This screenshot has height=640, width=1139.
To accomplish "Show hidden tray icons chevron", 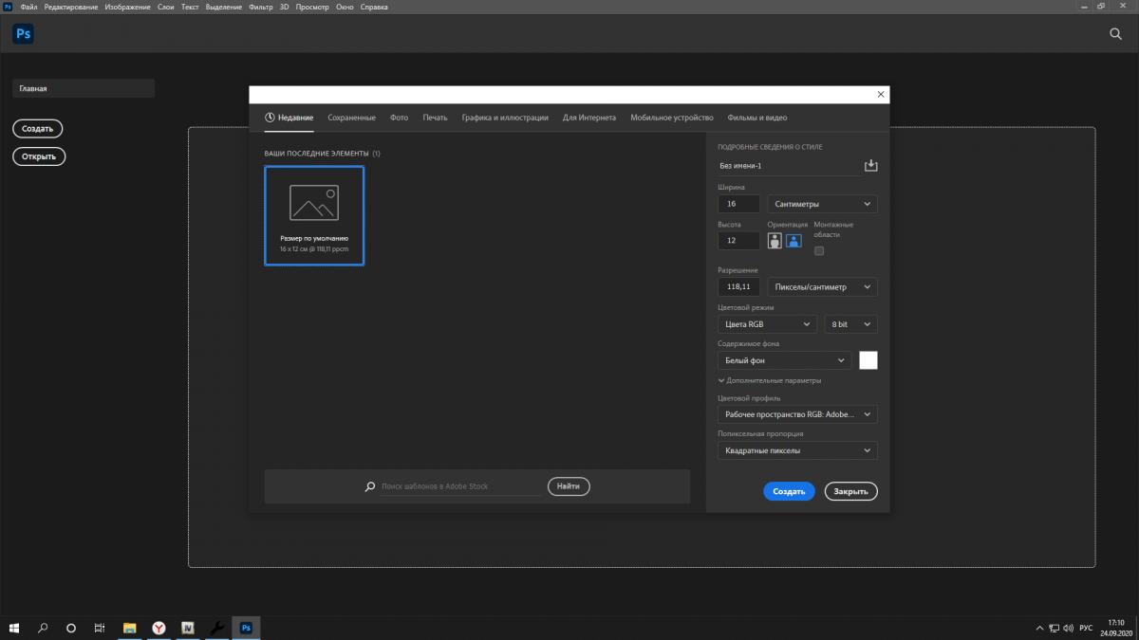I will click(x=1038, y=628).
